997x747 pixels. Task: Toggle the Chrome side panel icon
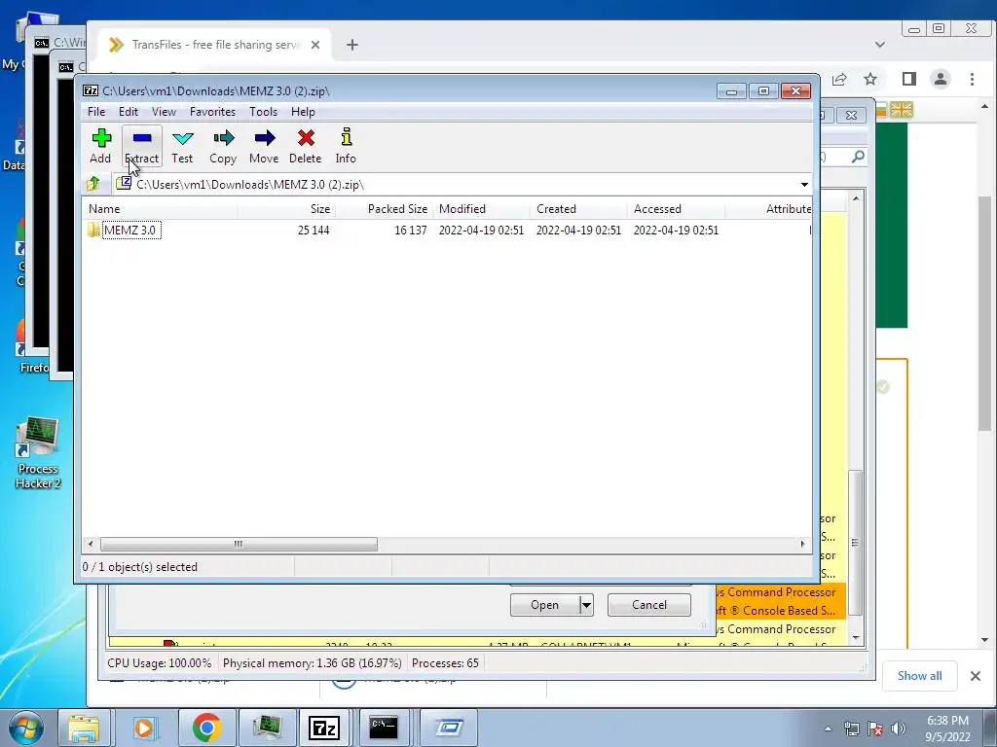(909, 79)
